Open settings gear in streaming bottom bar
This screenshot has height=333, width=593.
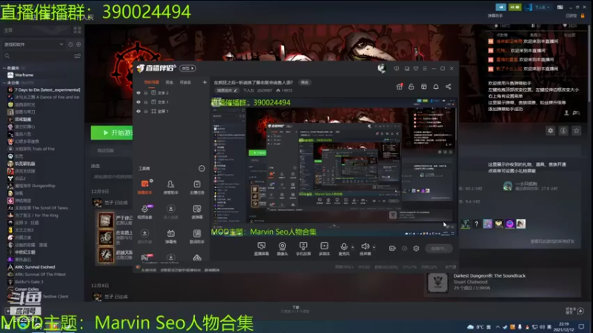[416, 248]
